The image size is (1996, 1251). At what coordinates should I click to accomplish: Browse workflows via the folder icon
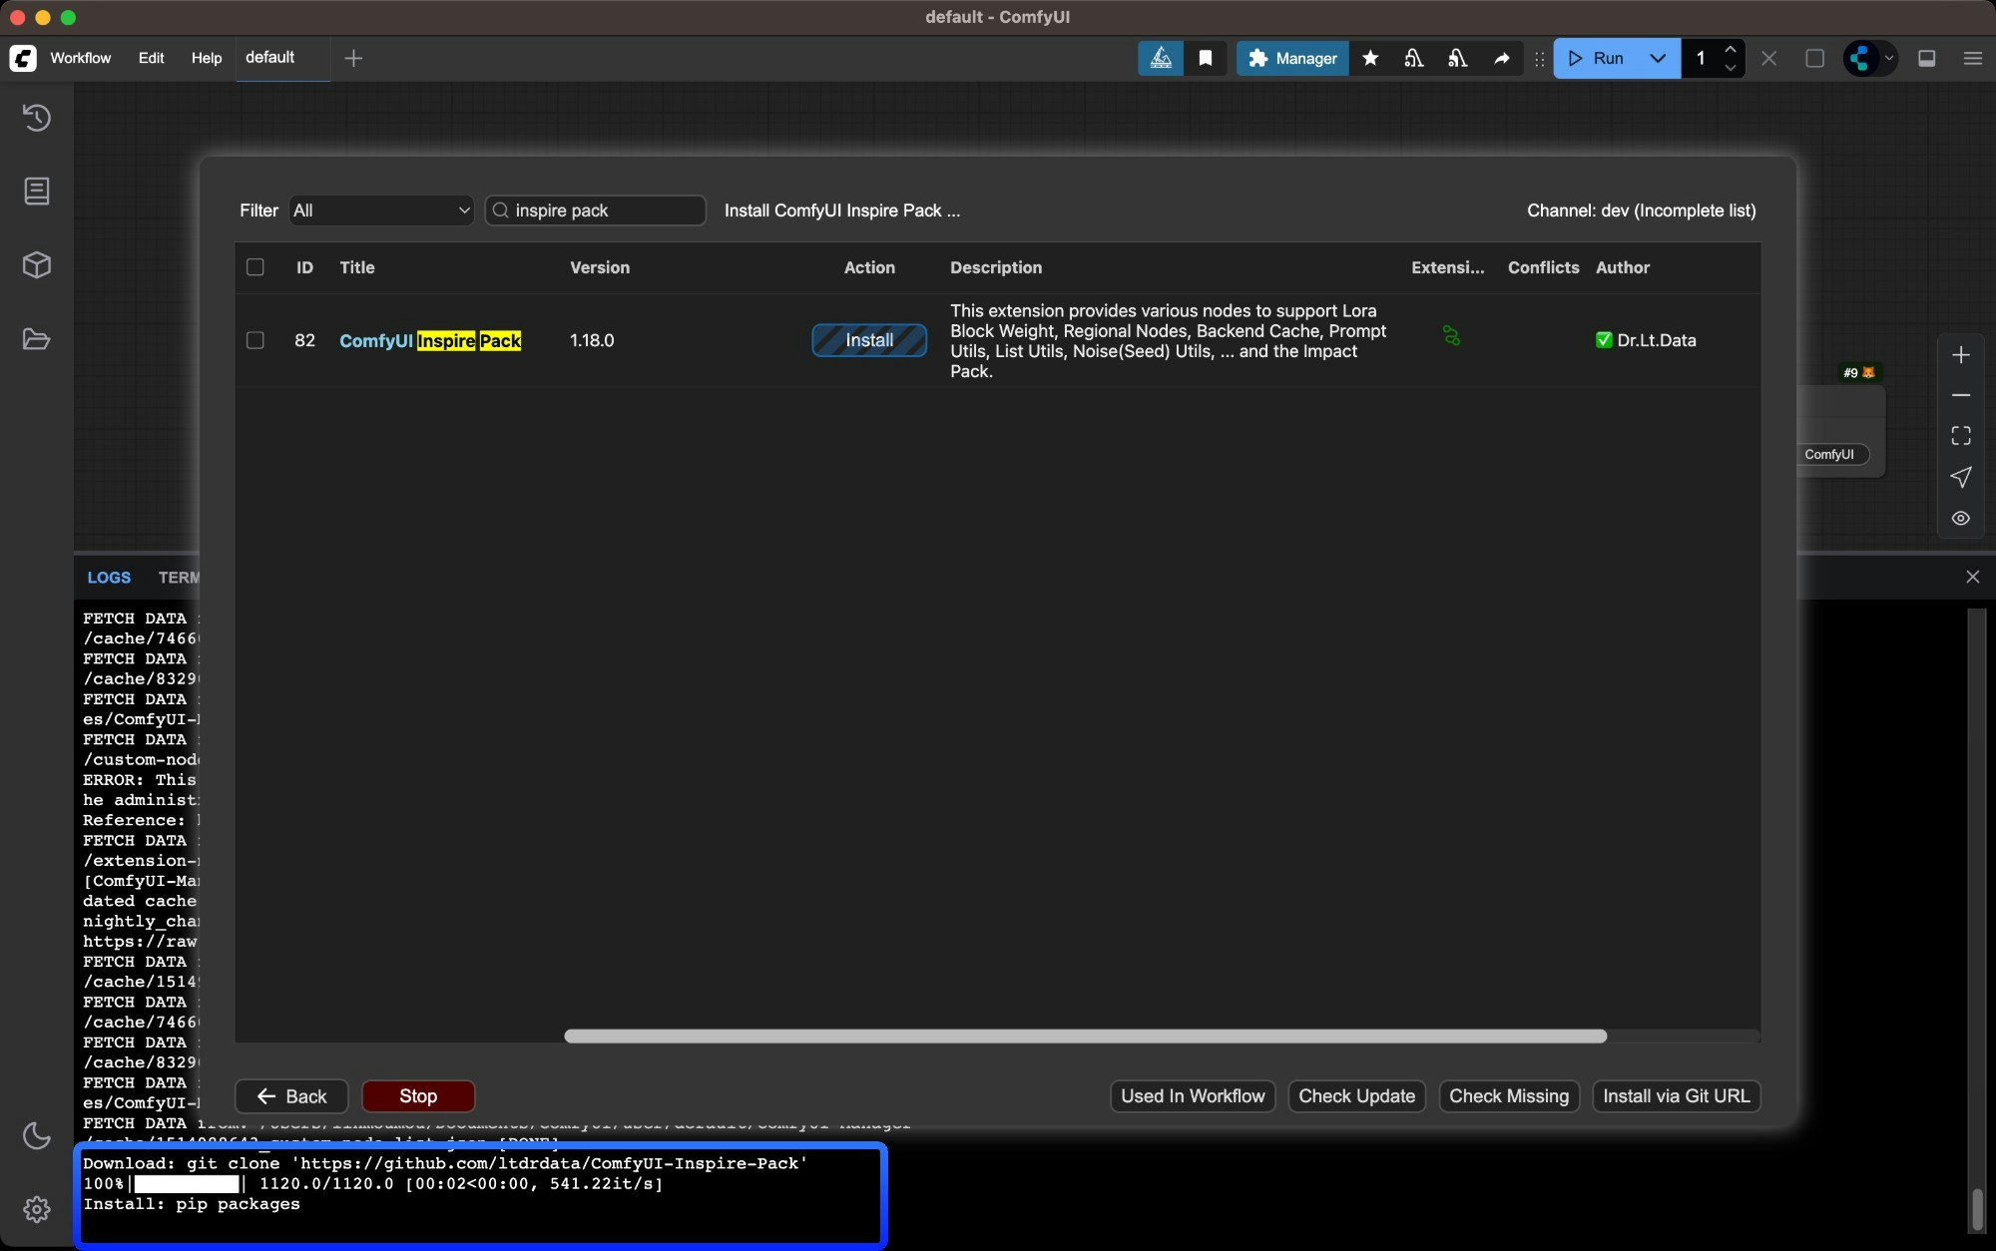37,339
